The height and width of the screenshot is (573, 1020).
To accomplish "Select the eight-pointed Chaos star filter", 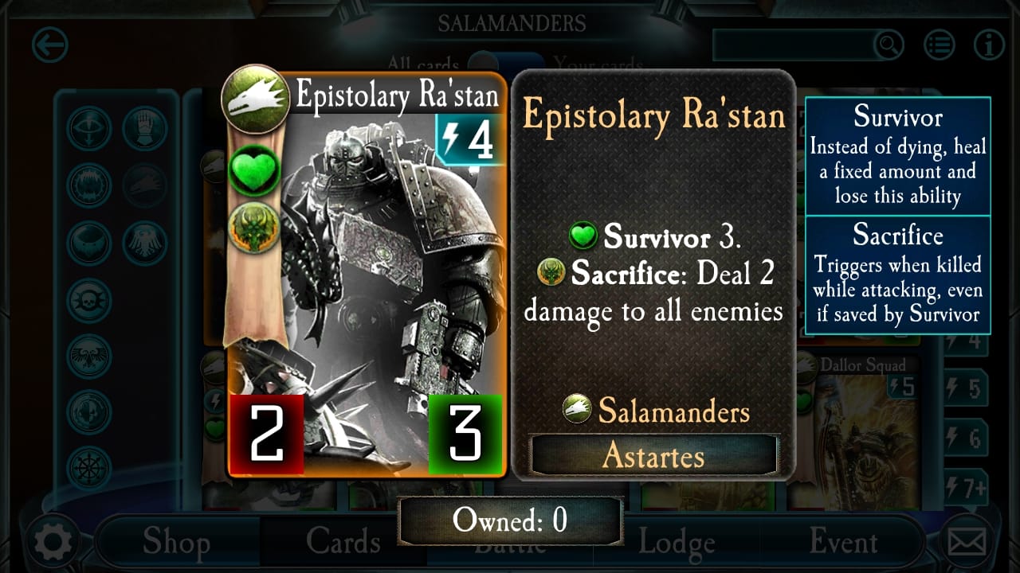I will click(x=88, y=469).
